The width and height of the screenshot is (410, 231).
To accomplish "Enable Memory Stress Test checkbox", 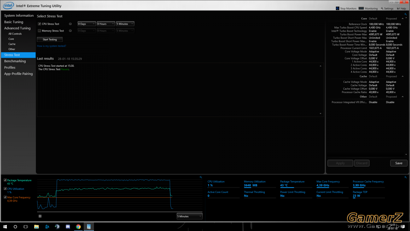I will tap(39, 31).
